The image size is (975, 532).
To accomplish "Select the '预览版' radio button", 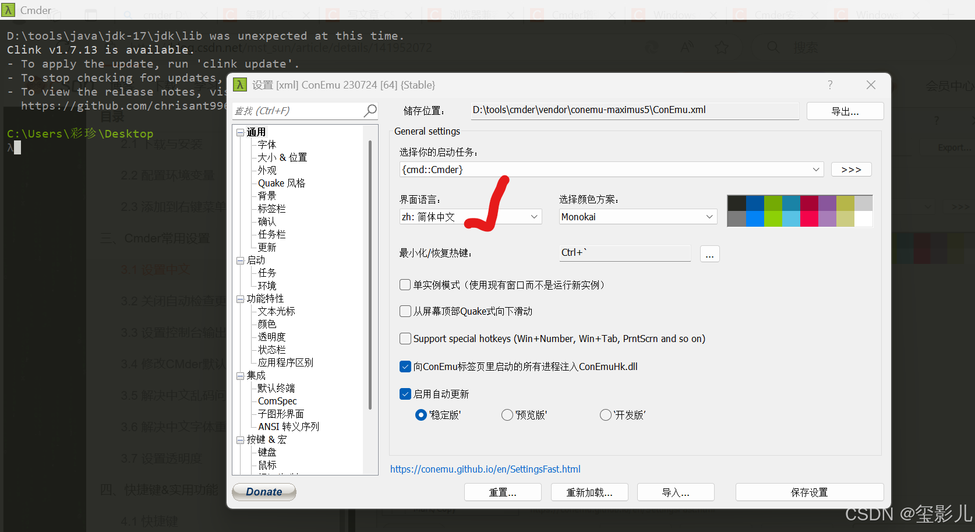I will point(507,415).
